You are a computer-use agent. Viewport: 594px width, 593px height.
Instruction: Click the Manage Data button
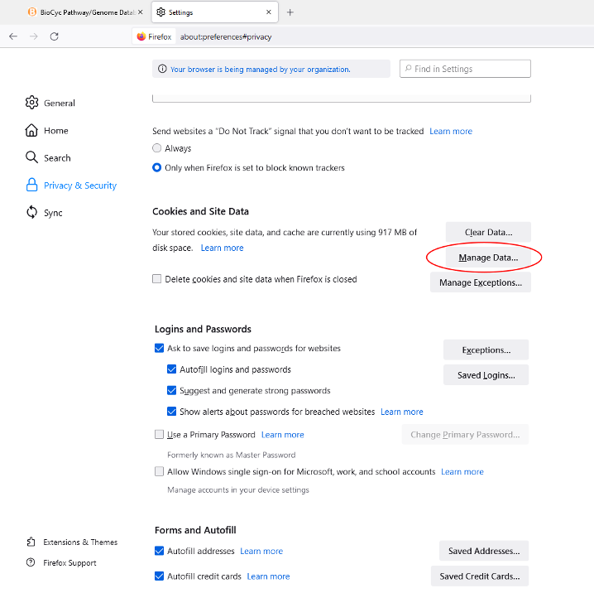488,258
